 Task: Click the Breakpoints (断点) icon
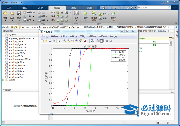(x=76, y=13)
